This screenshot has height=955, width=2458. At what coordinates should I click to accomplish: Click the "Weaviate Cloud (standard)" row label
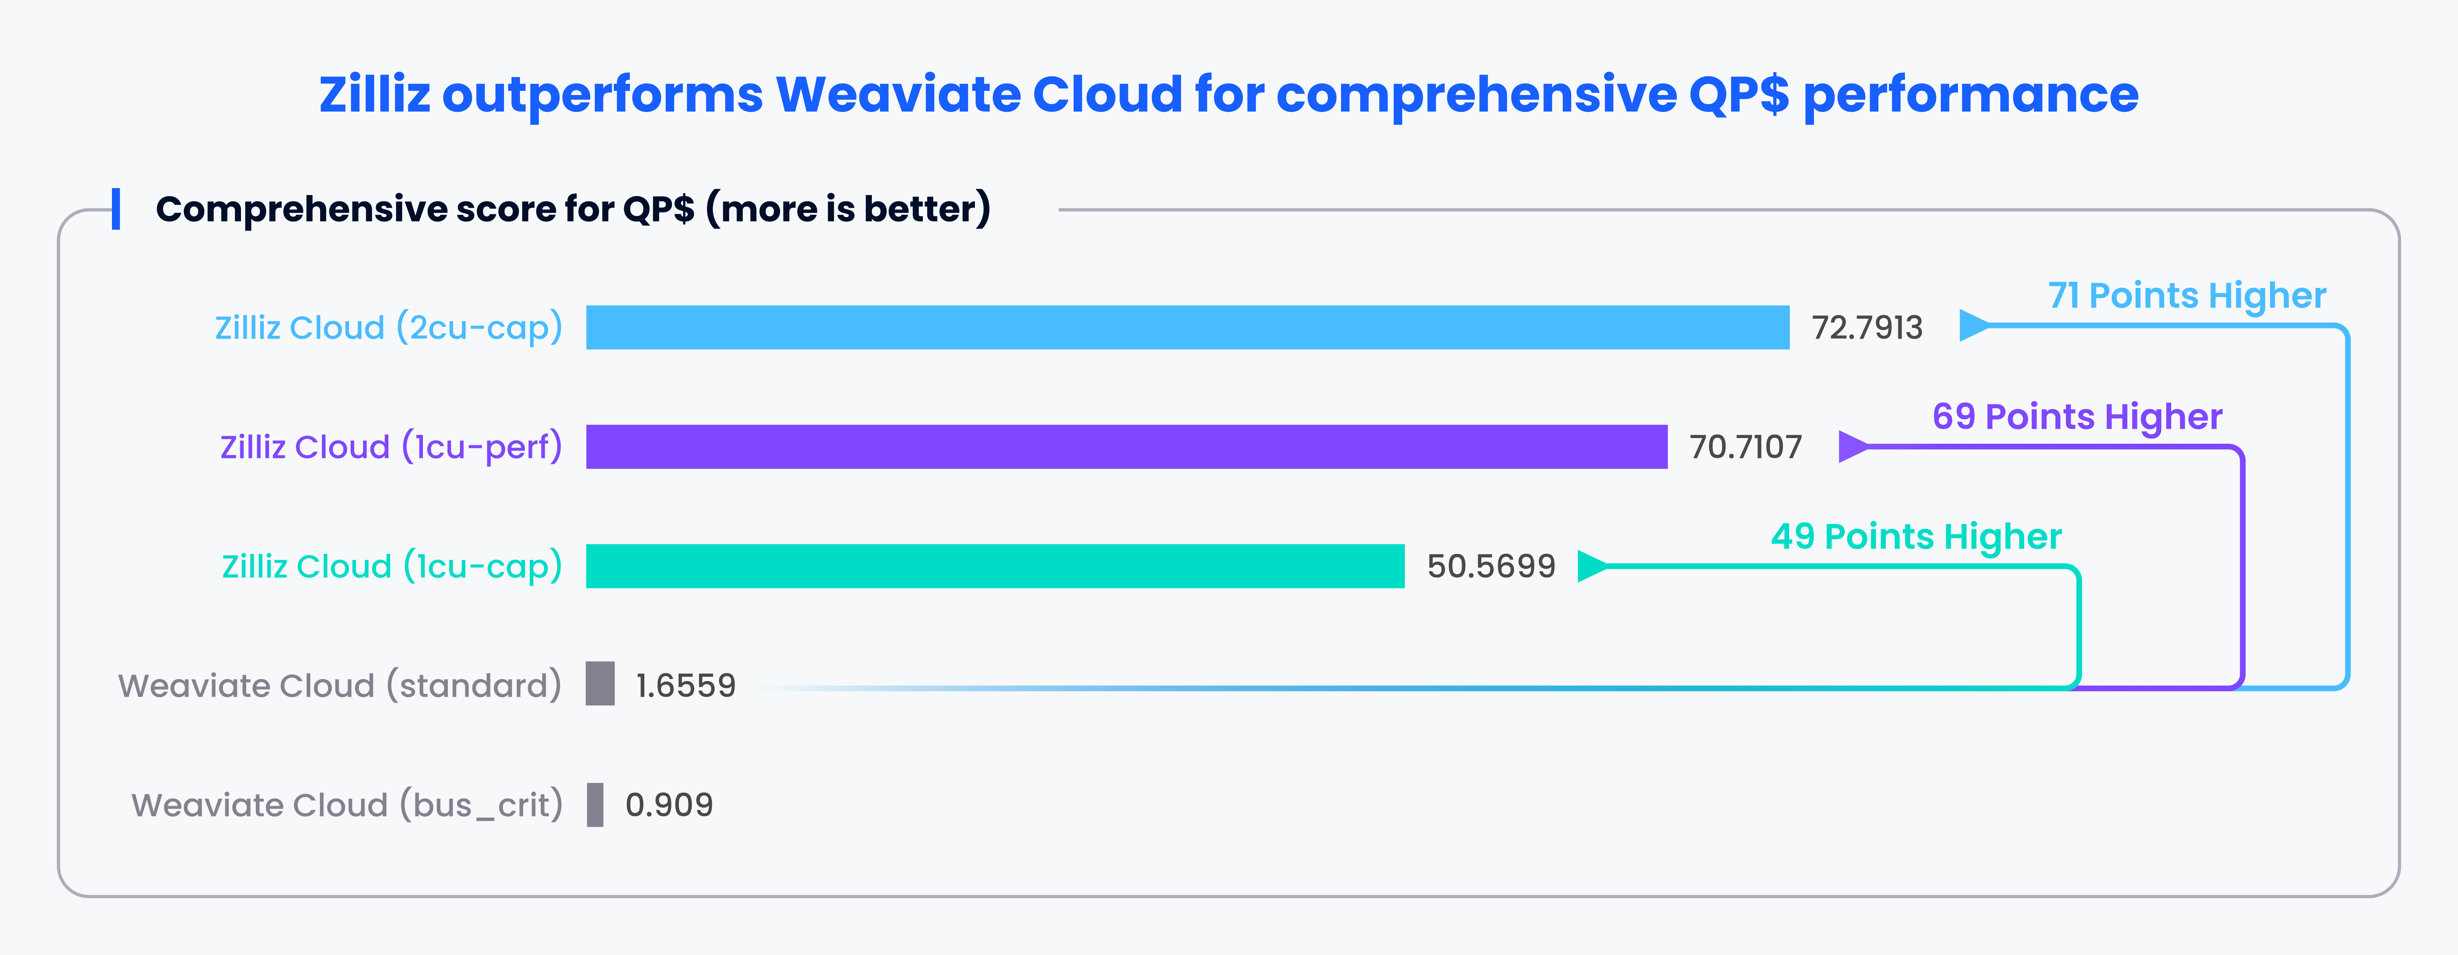pos(340,685)
